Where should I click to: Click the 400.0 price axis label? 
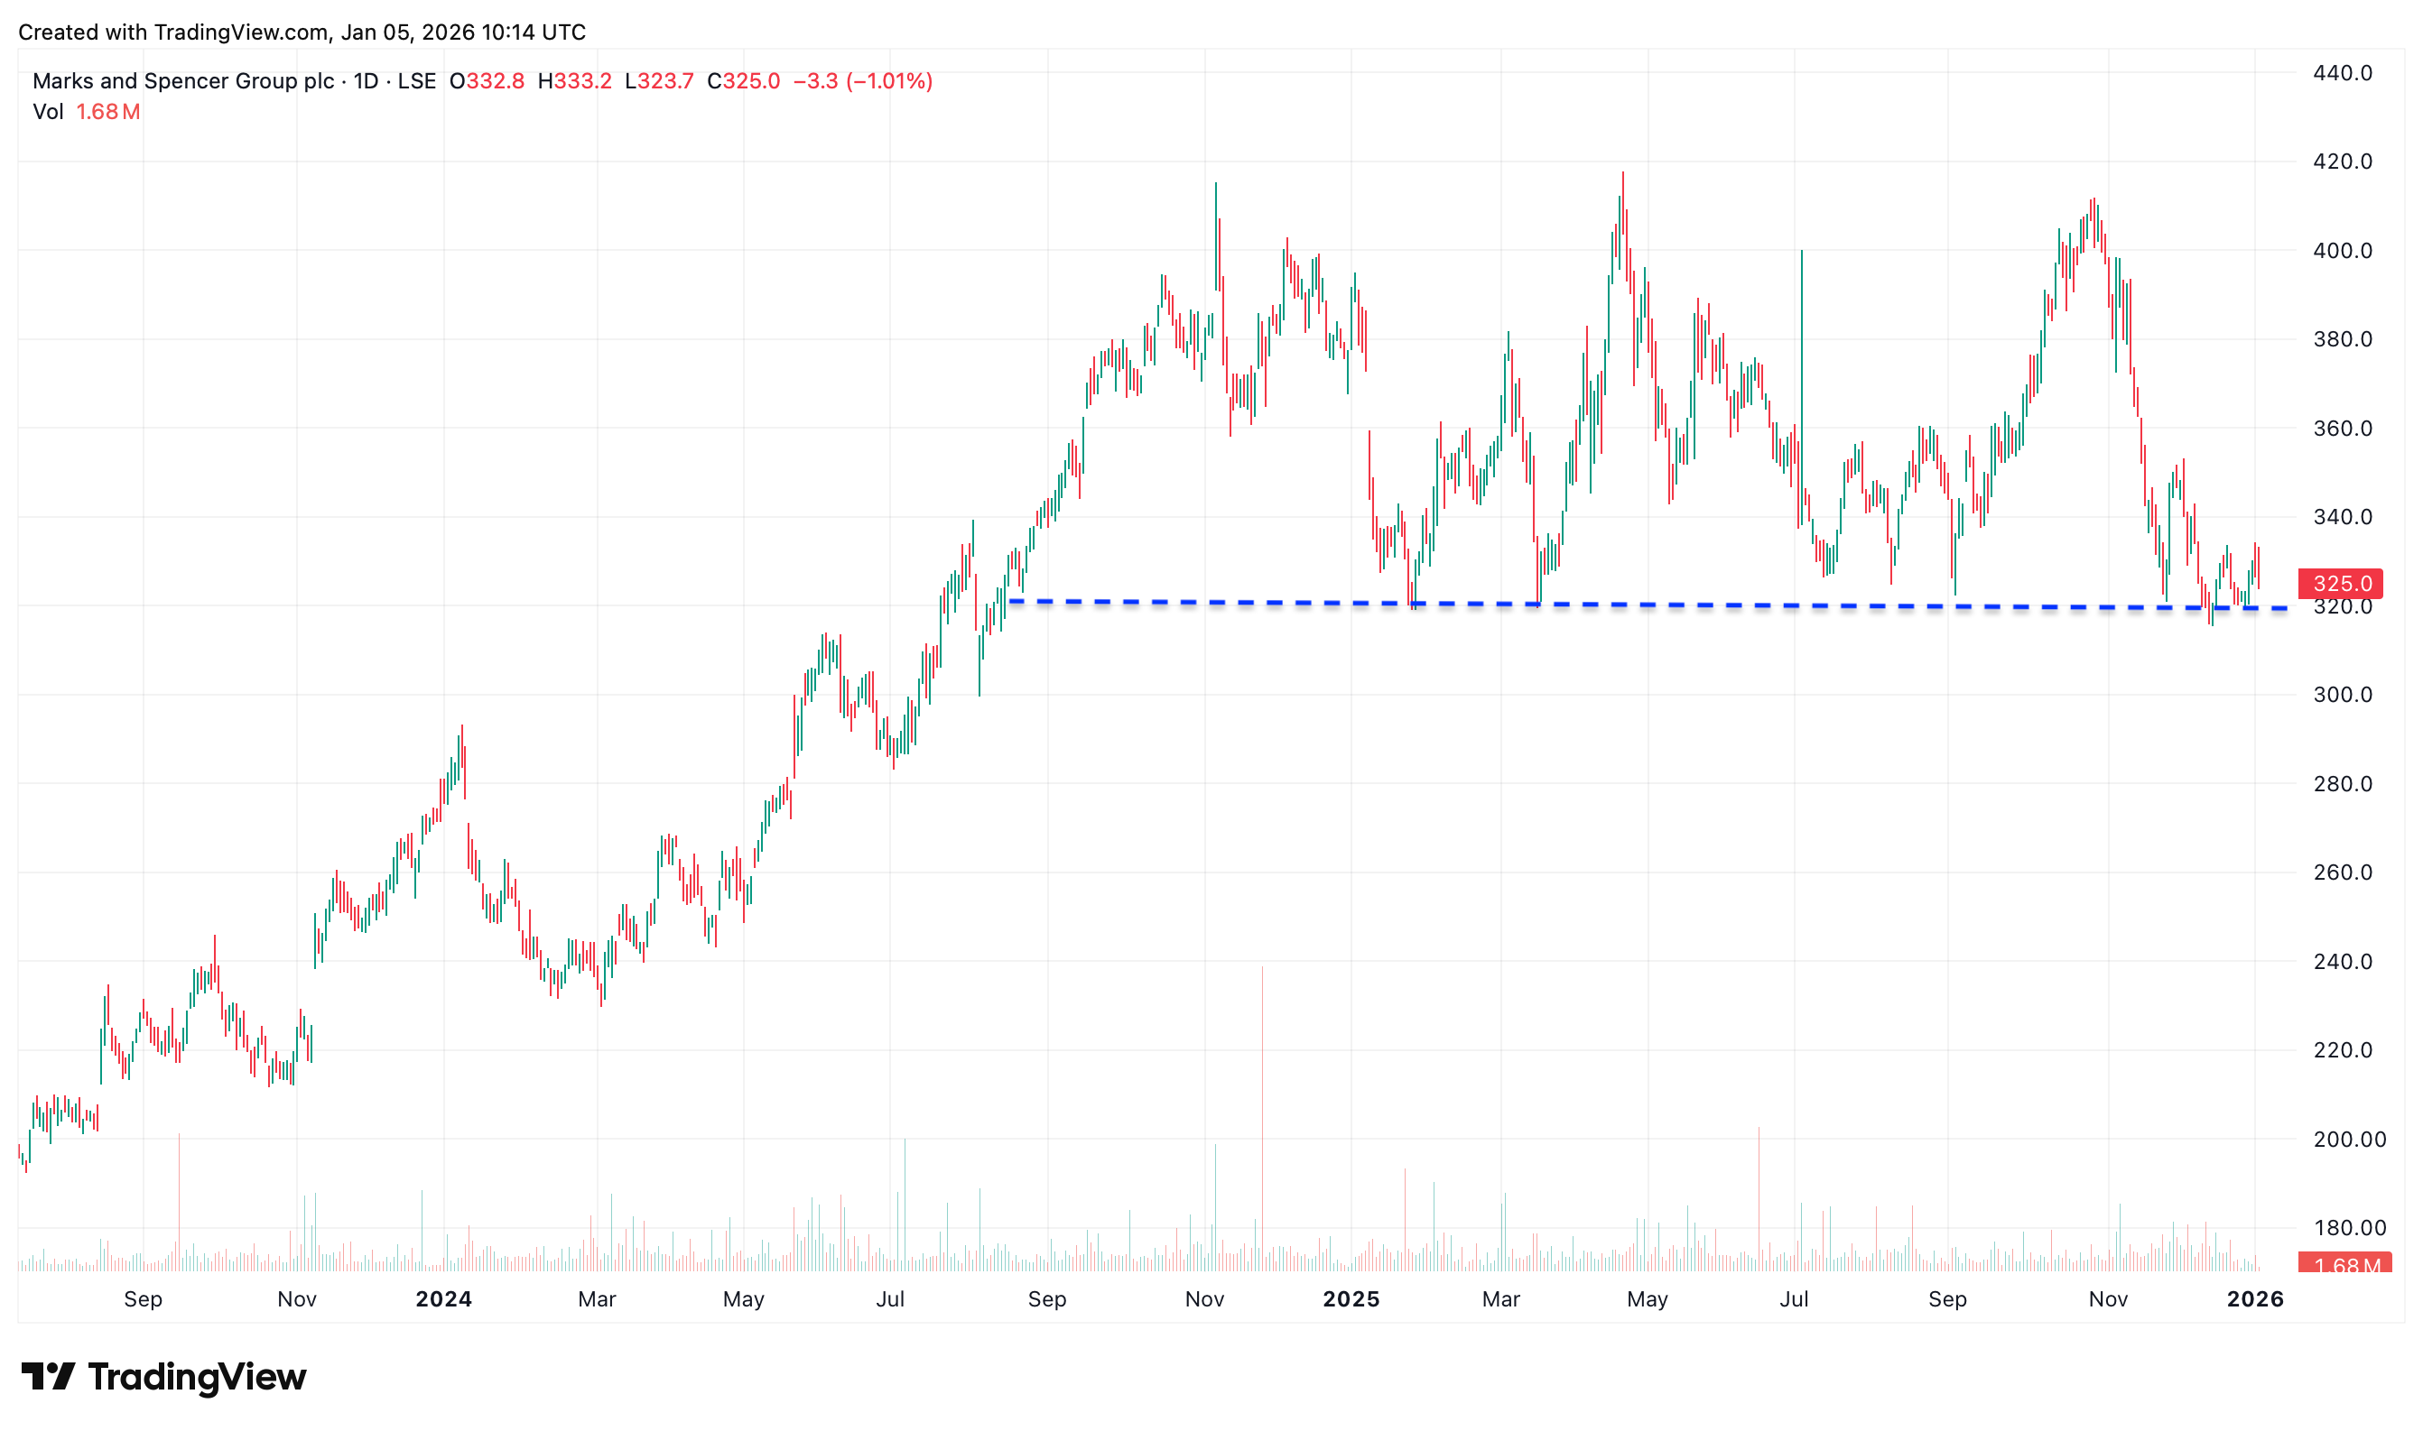click(x=2342, y=251)
